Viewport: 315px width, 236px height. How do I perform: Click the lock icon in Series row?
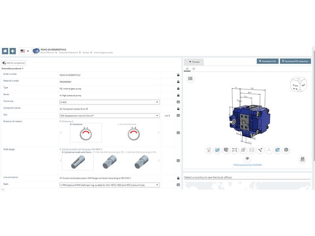coord(178,95)
